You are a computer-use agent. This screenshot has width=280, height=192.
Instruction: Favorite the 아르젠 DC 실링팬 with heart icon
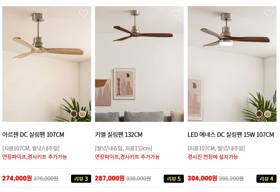[83, 13]
